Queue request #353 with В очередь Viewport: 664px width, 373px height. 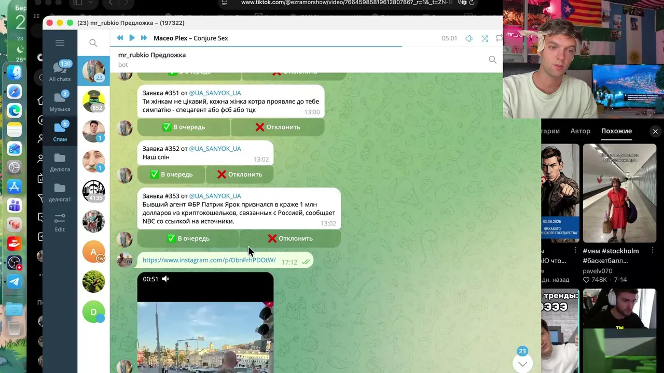(x=188, y=238)
